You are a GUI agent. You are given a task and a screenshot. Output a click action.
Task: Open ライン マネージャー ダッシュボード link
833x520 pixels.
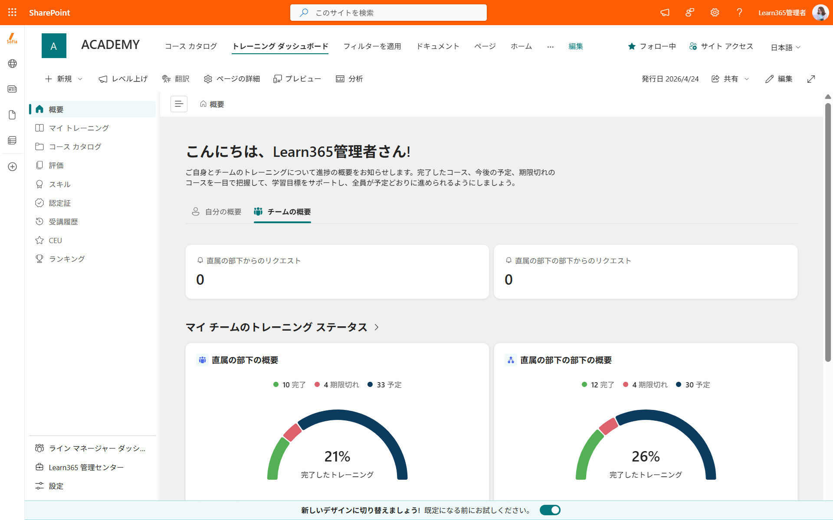[92, 448]
